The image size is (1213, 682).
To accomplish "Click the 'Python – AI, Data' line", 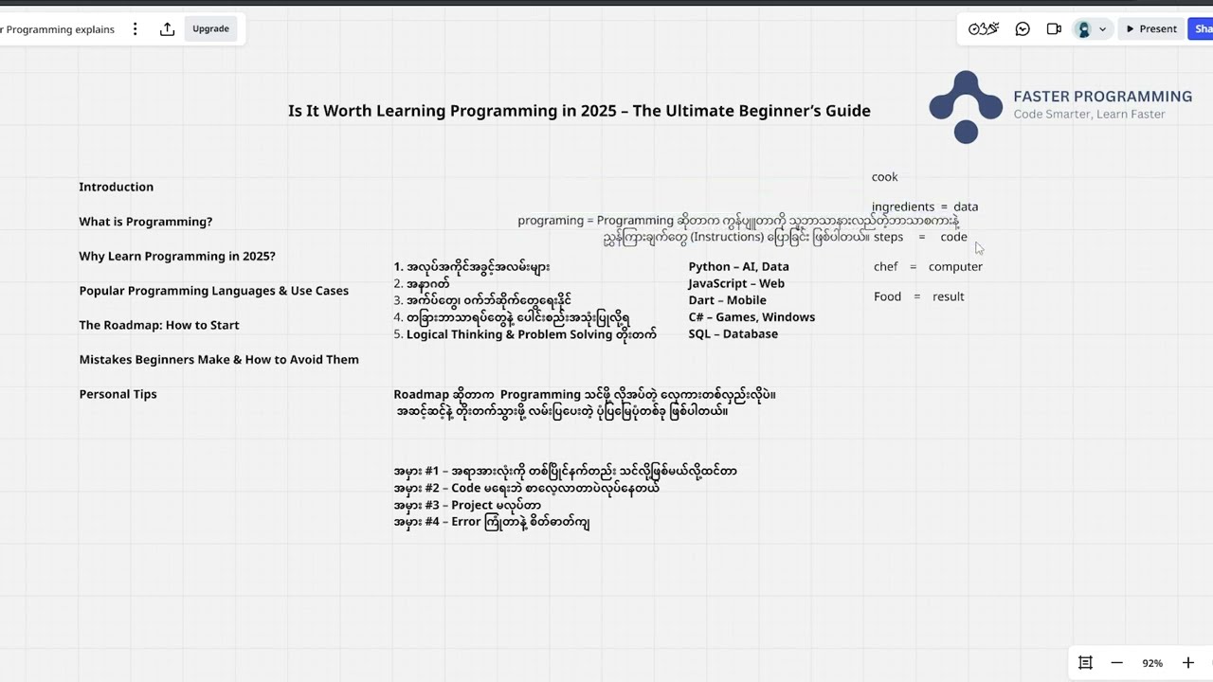I will [x=738, y=267].
